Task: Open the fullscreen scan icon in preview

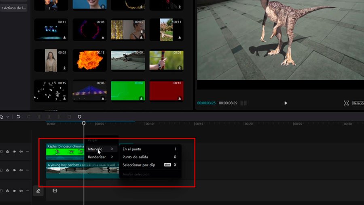Action: point(346,103)
